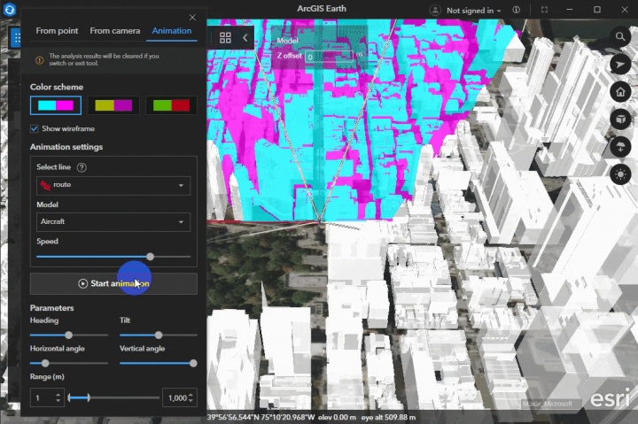Image resolution: width=638 pixels, height=424 pixels.
Task: Click the Maxar, Microsoft attribution text
Action: pyautogui.click(x=548, y=404)
